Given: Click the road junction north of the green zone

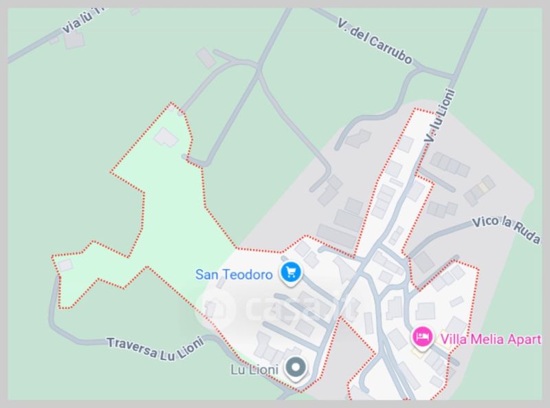Looking at the screenshot, I should 258,67.
